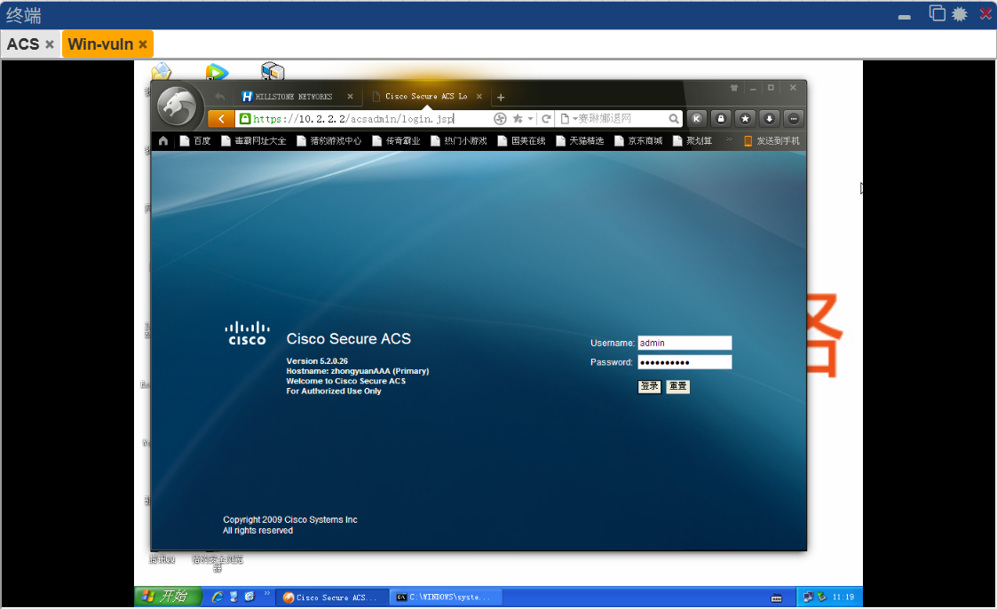Screen dimensions: 997x609
Task: Switch to C:\WINDOWS\syste... taskbar item
Action: (x=445, y=597)
